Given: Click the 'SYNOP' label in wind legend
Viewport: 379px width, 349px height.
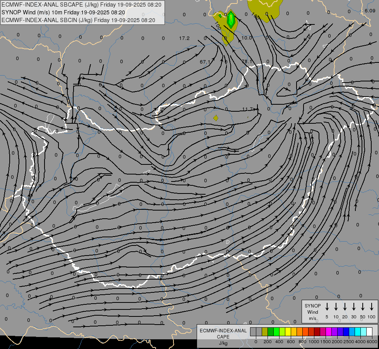Looking at the screenshot, I should 312,306.
